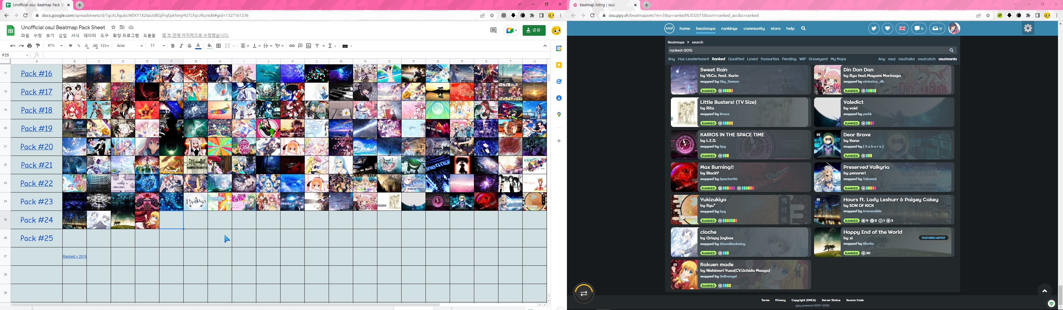Open the osu! chat messages icon
Screen dimensions: 1063x310
tap(919, 28)
